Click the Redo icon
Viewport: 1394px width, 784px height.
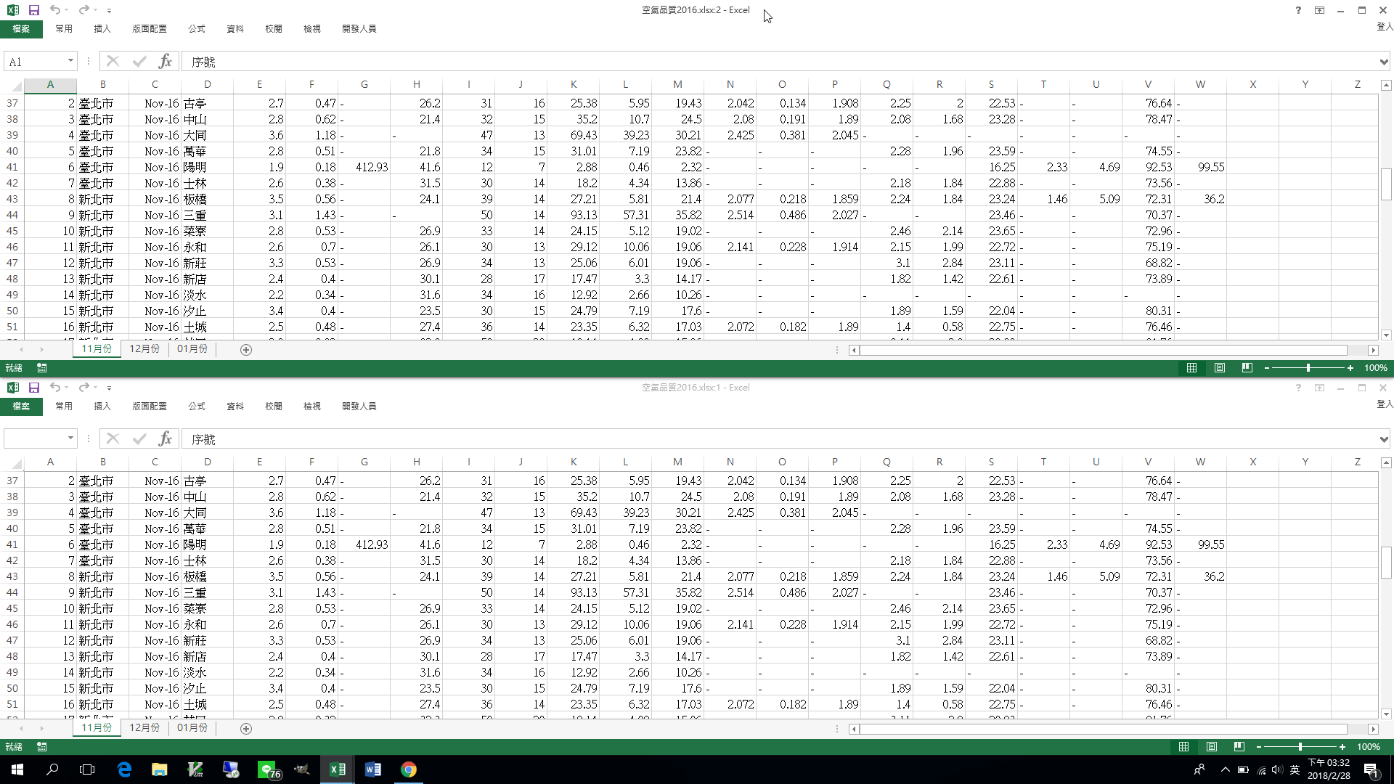click(x=82, y=10)
